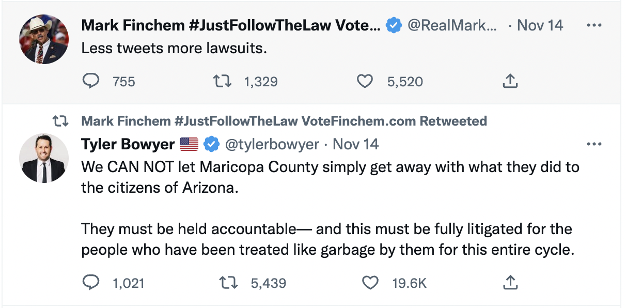
Task: Open @tylerbowyer's handle link
Action: (273, 145)
